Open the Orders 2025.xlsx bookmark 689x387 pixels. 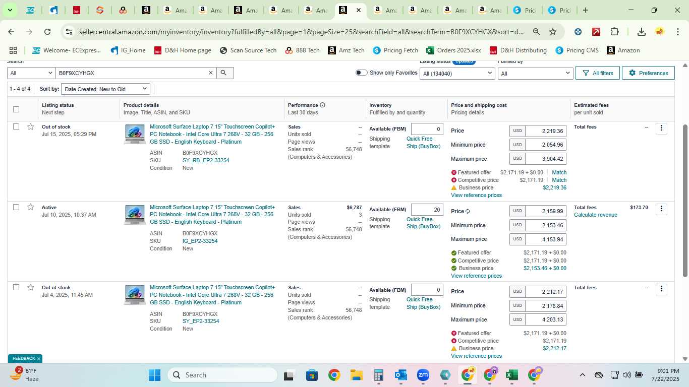click(x=453, y=50)
